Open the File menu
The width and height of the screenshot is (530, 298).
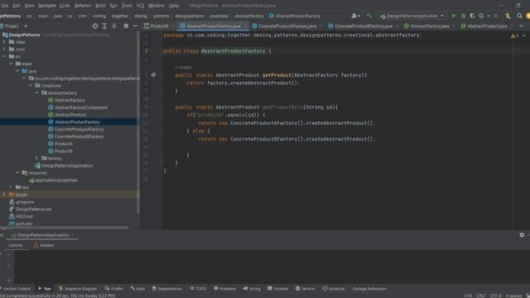click(x=5, y=6)
